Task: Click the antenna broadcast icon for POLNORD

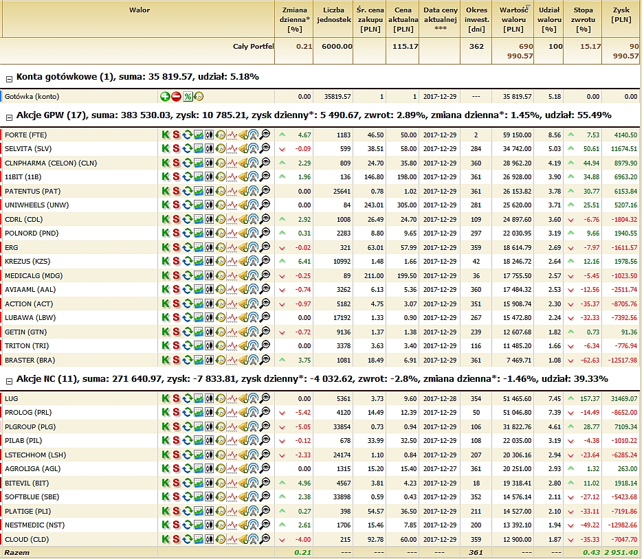Action: (x=254, y=233)
